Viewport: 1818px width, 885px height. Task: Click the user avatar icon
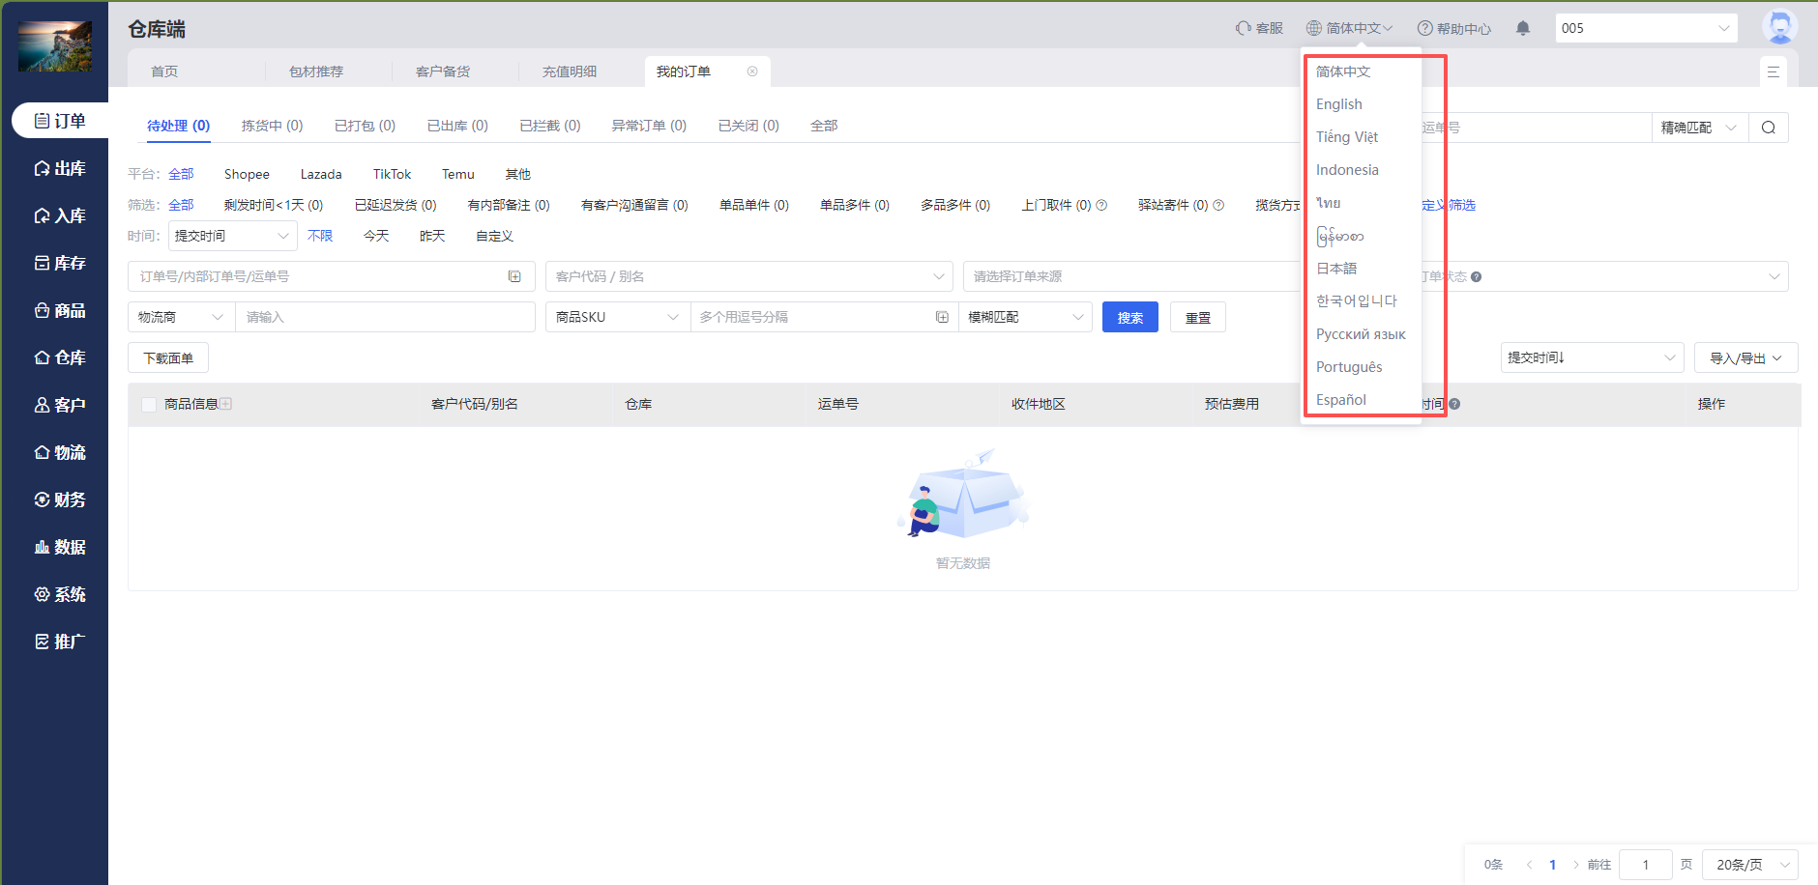point(1778,27)
